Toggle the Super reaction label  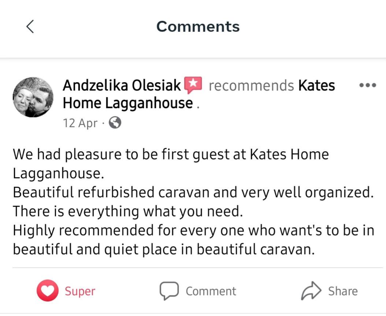tap(80, 292)
